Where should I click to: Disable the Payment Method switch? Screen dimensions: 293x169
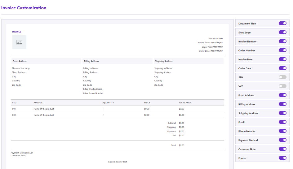click(x=282, y=140)
